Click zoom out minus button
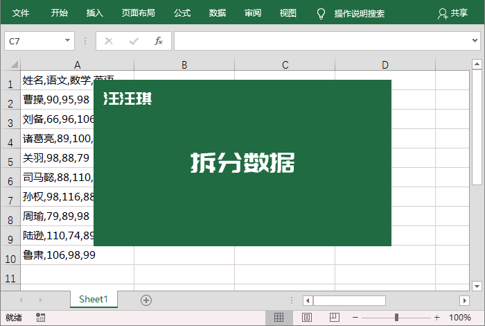This screenshot has height=326, width=485. 355,318
